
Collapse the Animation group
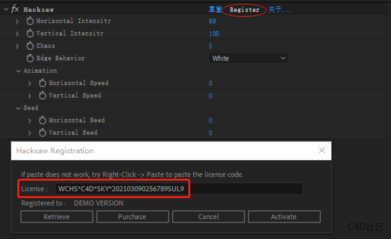19,71
